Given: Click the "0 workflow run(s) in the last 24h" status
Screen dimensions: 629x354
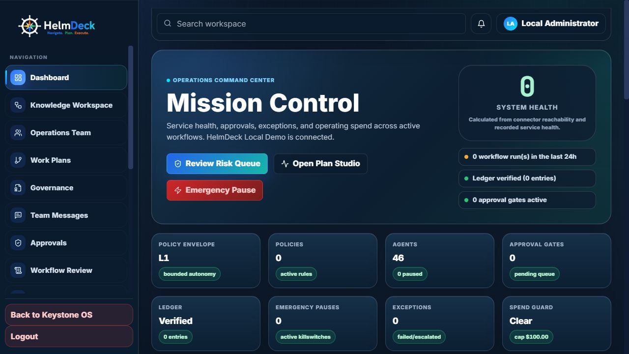Looking at the screenshot, I should 527,157.
